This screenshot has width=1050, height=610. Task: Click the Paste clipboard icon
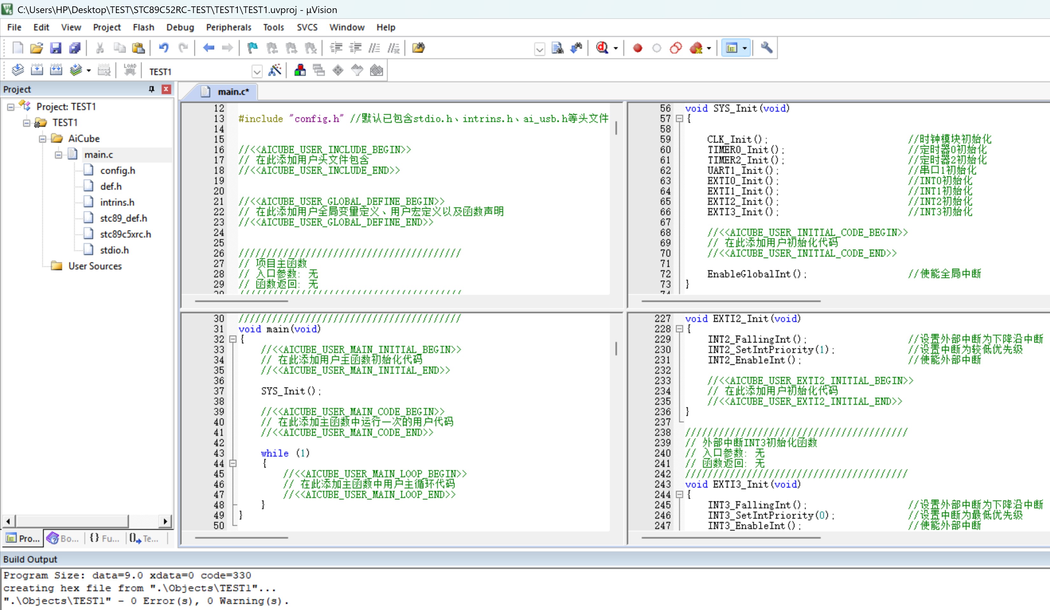click(138, 48)
